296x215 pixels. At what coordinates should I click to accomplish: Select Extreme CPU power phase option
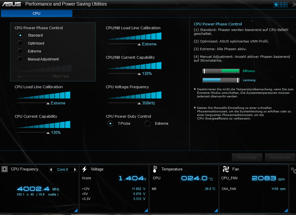[20, 51]
